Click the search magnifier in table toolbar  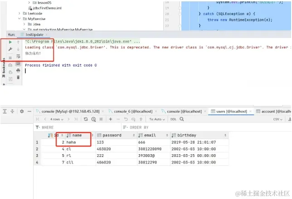pyautogui.click(x=182, y=119)
